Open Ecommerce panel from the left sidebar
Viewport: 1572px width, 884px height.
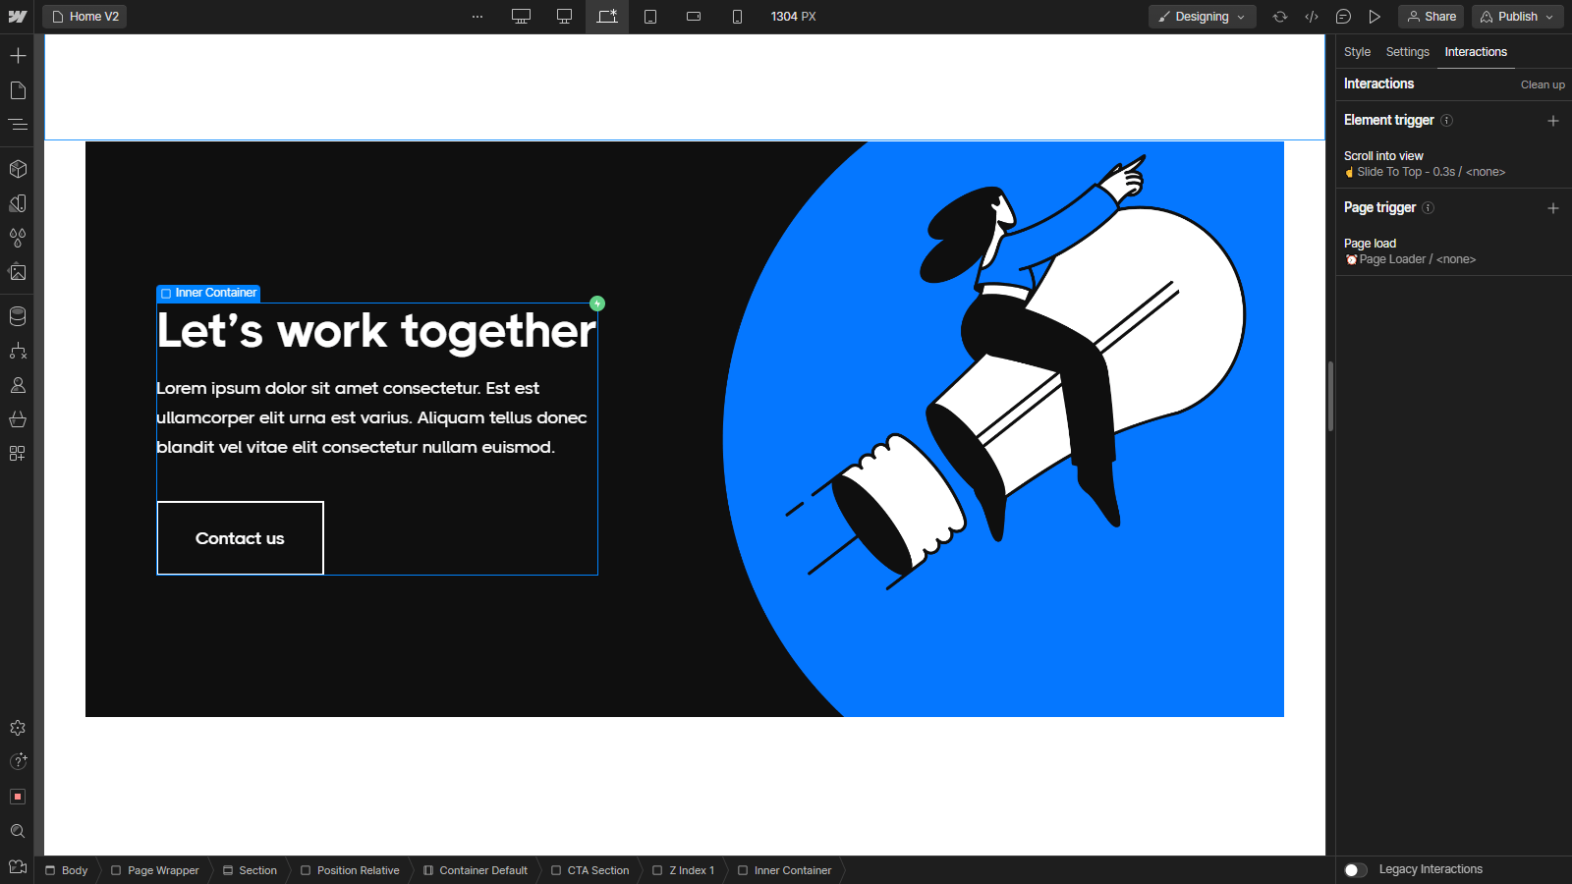tap(18, 419)
